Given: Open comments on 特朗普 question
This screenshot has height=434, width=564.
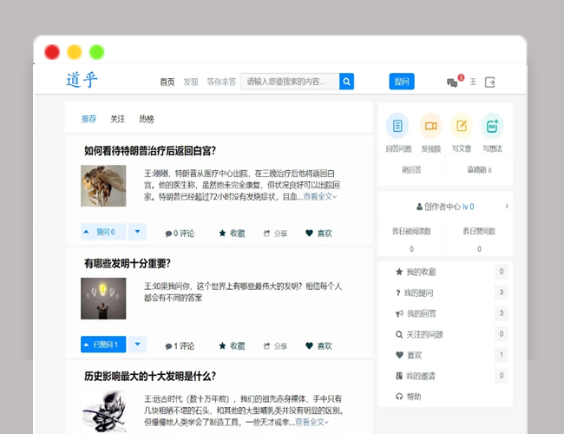Looking at the screenshot, I should coord(180,233).
